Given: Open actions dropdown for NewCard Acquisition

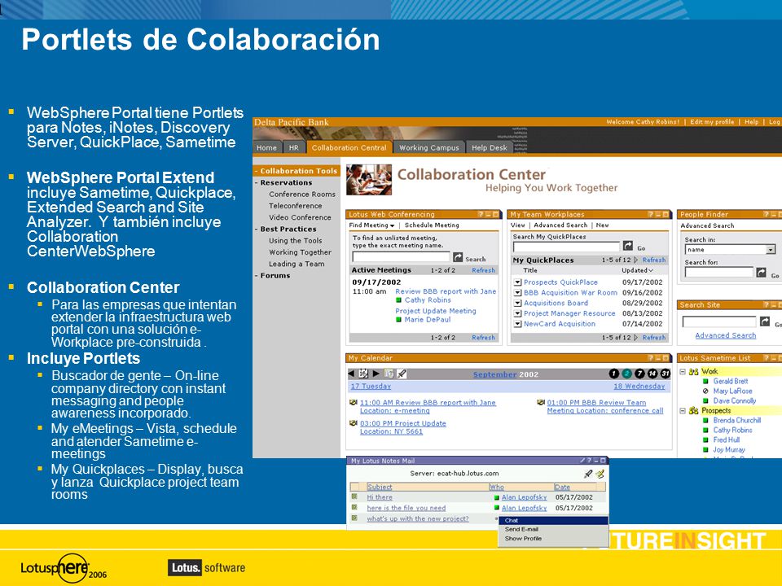Looking at the screenshot, I should (x=517, y=324).
